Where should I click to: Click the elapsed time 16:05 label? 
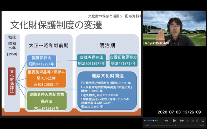[147, 125]
